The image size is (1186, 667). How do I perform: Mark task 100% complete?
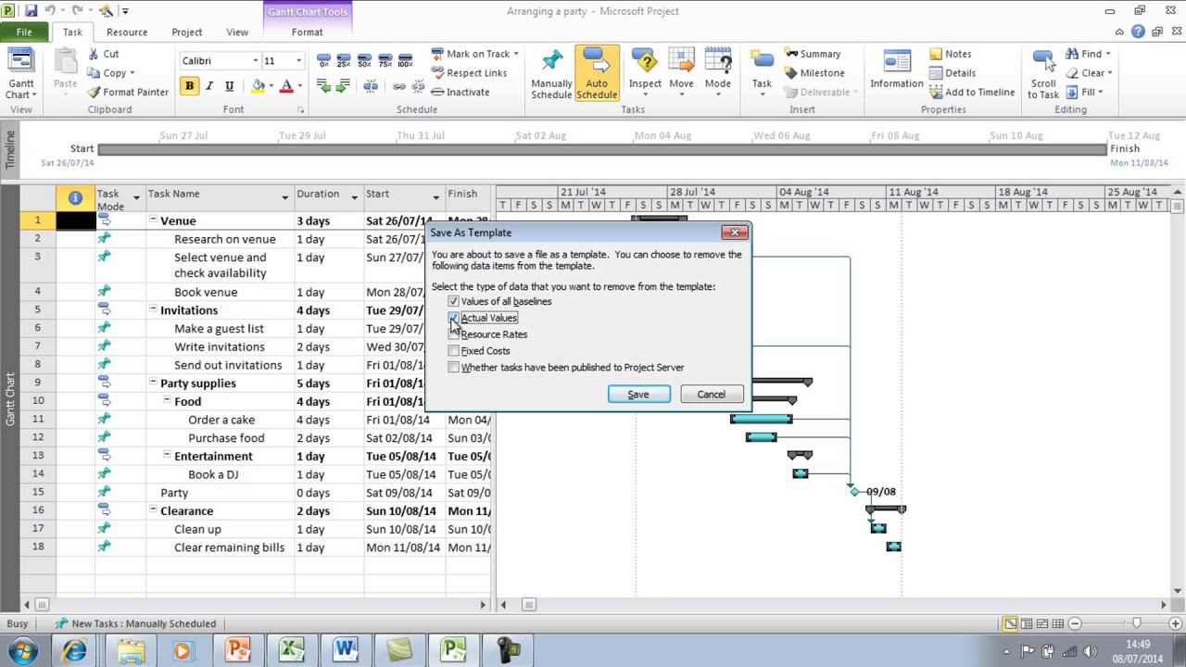click(x=405, y=61)
